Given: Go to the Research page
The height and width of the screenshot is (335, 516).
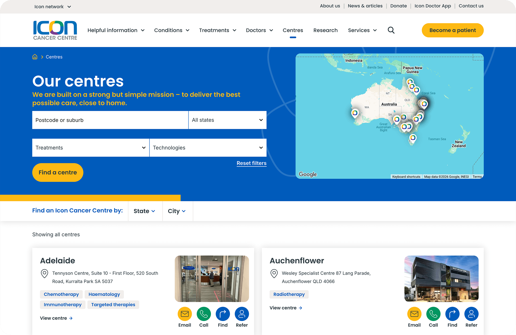Looking at the screenshot, I should coord(325,30).
